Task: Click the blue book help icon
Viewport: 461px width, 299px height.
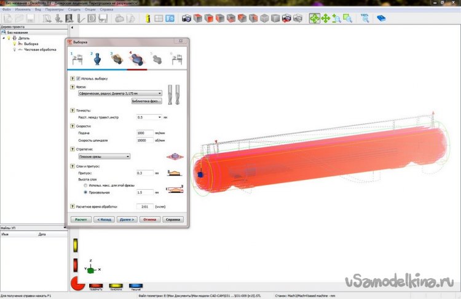Action: point(381,19)
